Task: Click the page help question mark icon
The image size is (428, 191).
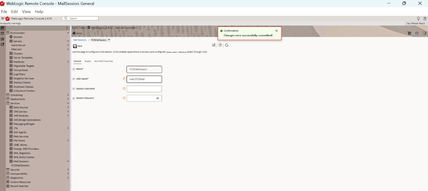Action: (x=220, y=45)
